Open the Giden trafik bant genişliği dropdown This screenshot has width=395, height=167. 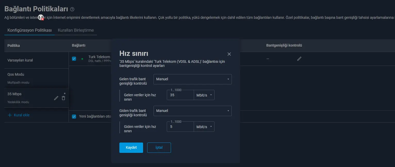(192, 111)
